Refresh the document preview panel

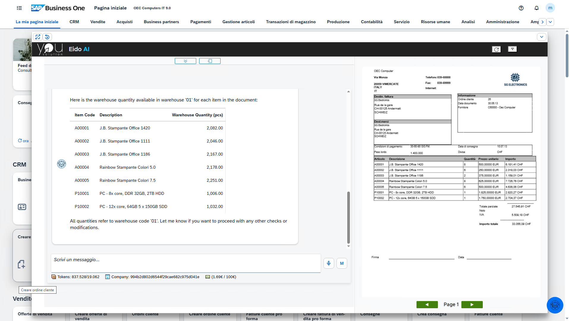[496, 49]
